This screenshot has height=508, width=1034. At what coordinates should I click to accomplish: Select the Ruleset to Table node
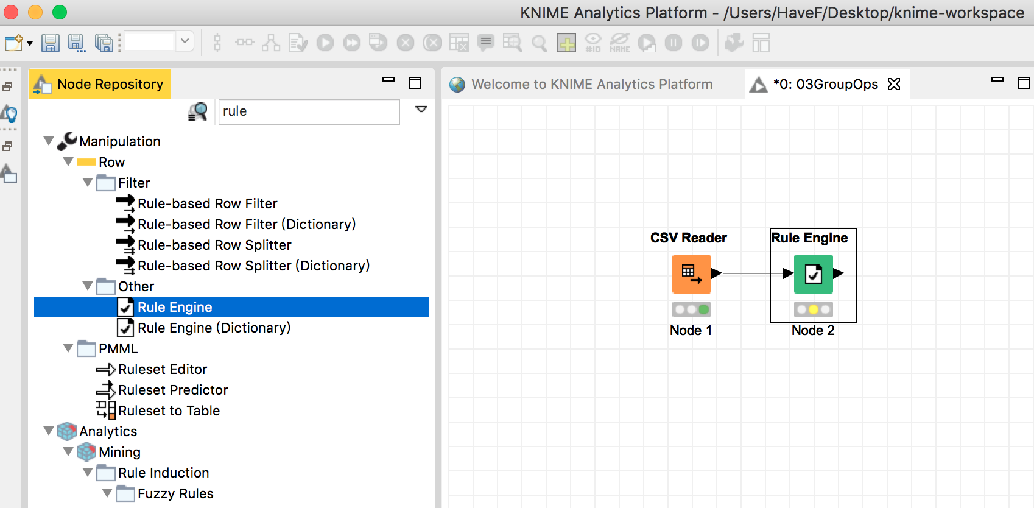click(x=158, y=411)
